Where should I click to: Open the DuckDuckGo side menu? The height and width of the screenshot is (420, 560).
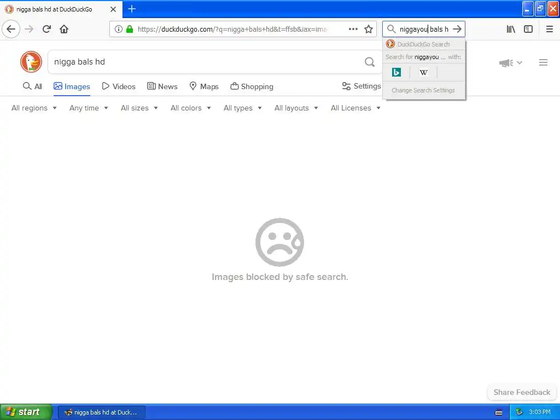coord(543,62)
